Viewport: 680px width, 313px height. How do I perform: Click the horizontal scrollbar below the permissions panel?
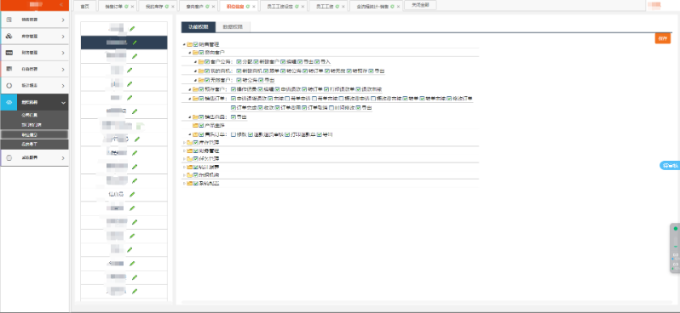(x=427, y=302)
